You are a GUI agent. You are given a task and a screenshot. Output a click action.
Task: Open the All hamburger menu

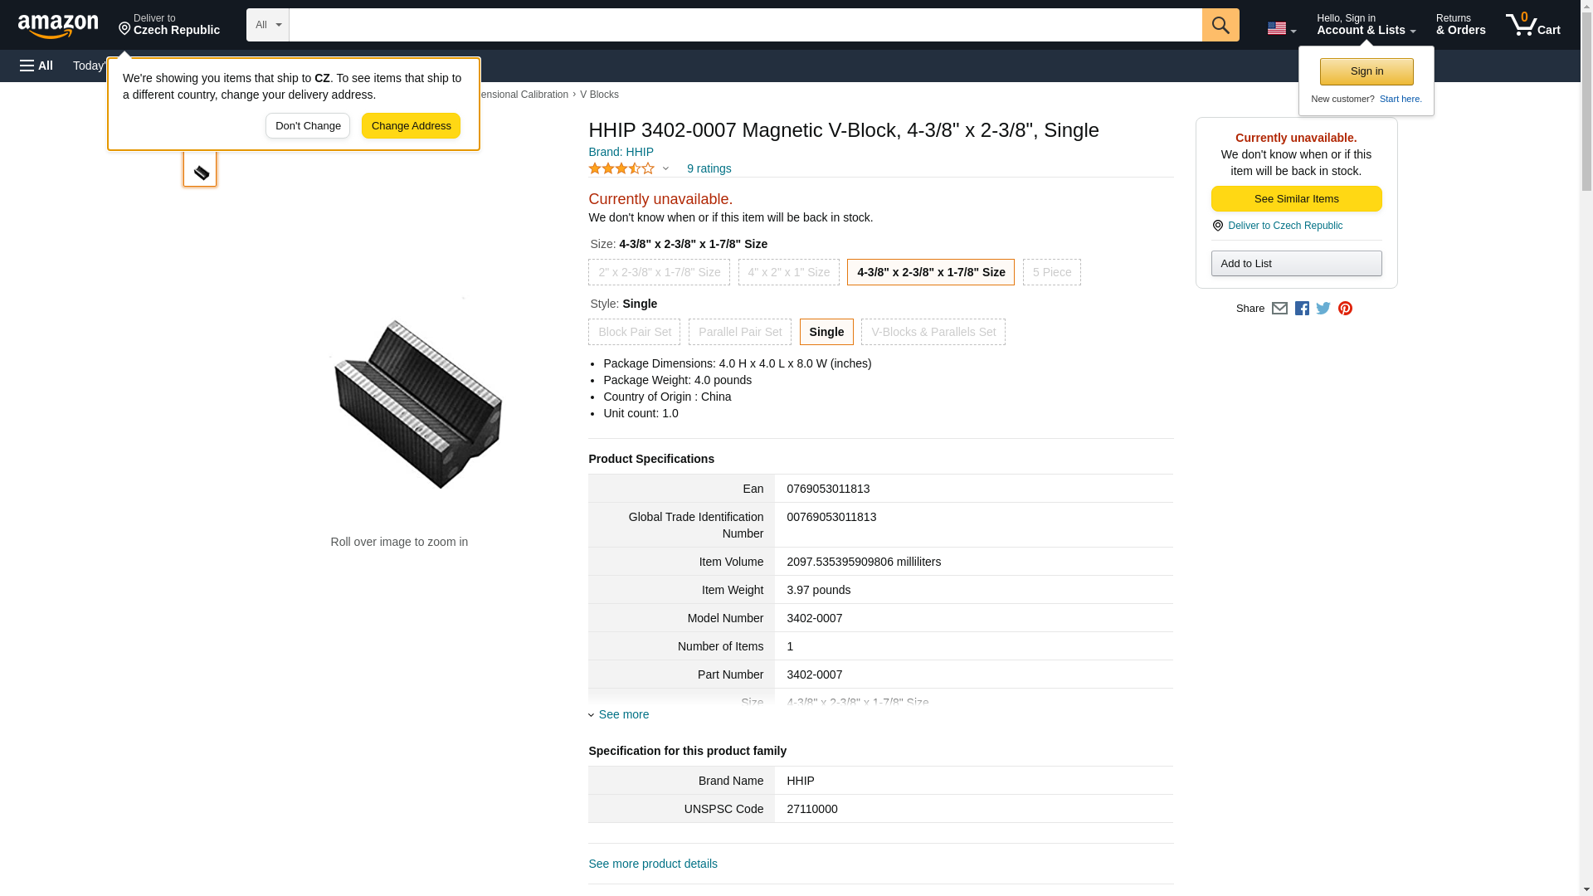pyautogui.click(x=37, y=66)
